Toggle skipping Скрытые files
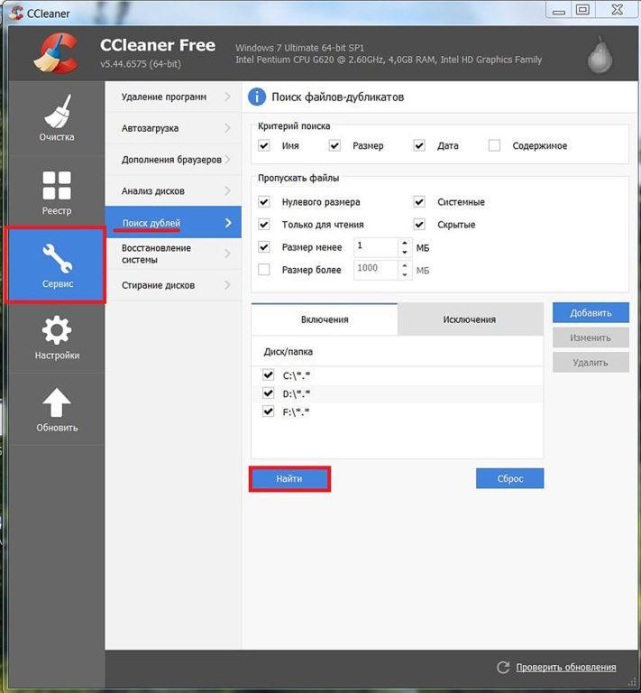Viewport: 641px width, 693px height. (x=419, y=225)
